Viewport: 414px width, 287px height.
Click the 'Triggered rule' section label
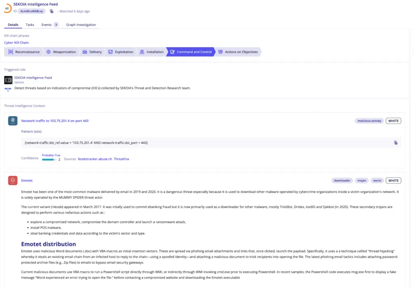15,69
